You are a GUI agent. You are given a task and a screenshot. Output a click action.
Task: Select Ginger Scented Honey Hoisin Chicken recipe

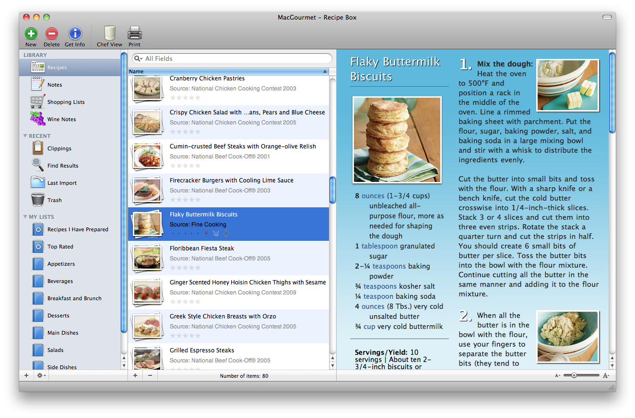point(228,292)
